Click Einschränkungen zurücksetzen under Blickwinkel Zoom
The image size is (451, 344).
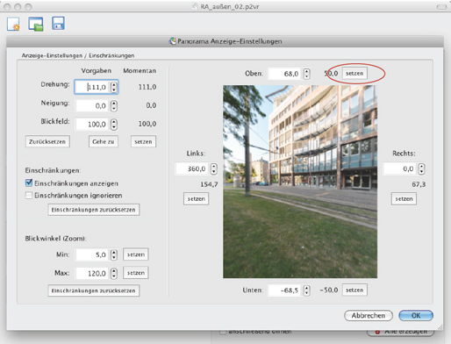[94, 290]
